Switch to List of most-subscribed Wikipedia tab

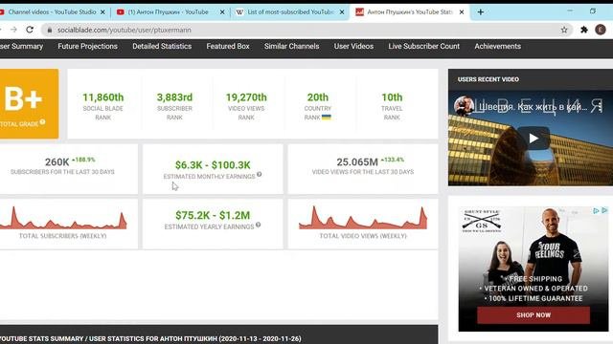(x=289, y=12)
